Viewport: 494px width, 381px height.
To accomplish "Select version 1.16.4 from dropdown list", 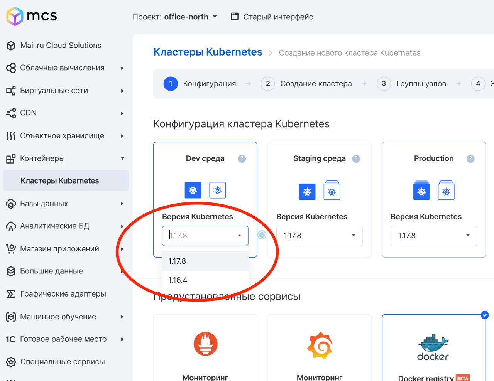I will coord(205,280).
